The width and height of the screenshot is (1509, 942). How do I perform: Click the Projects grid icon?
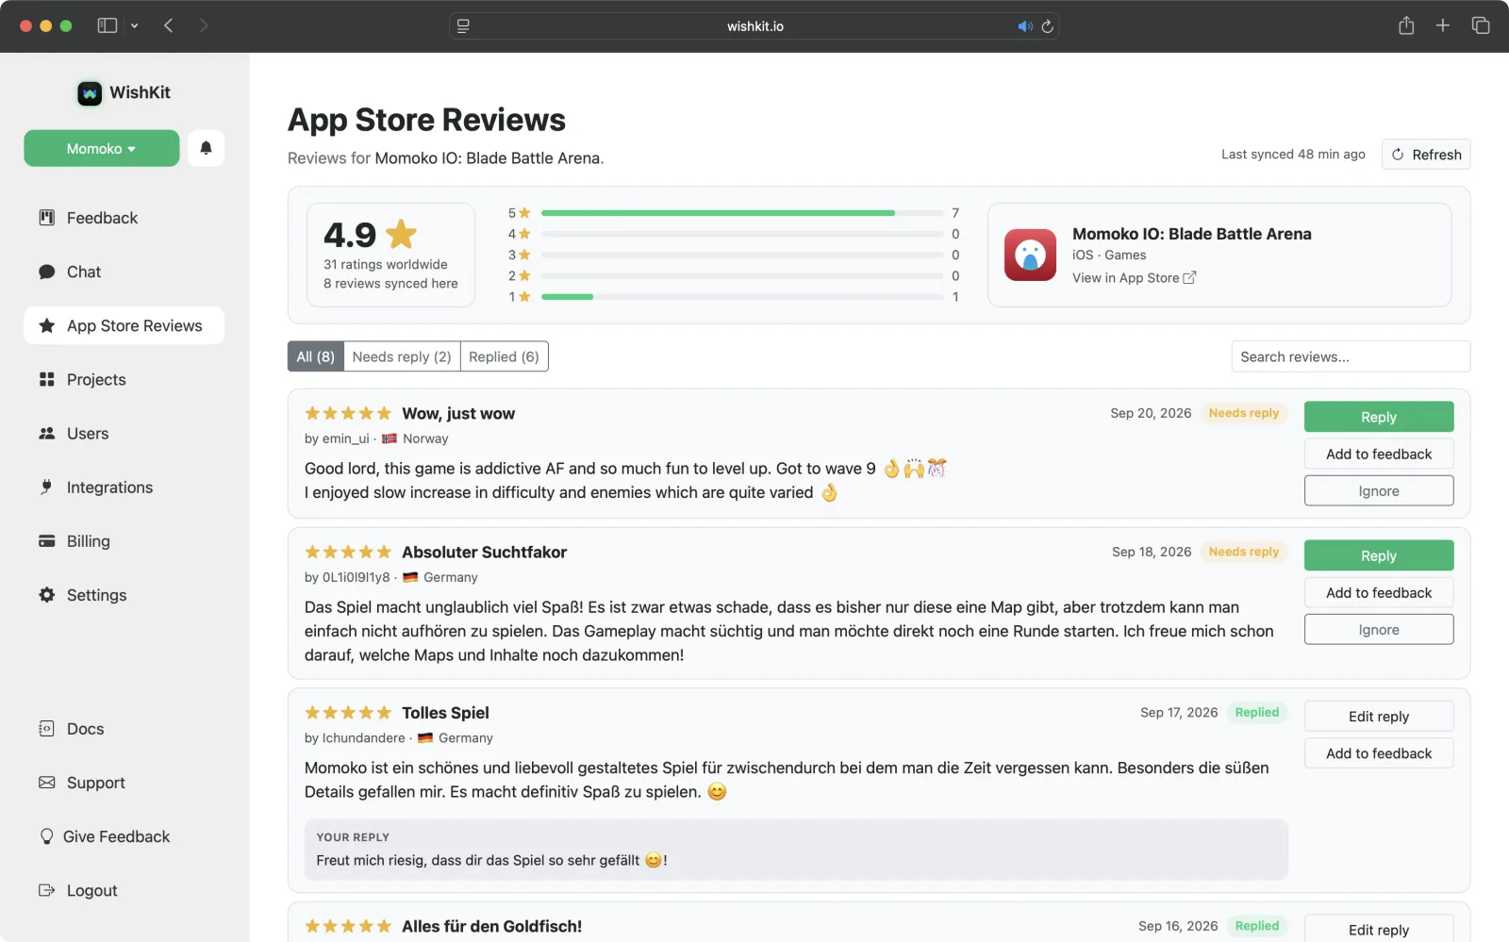pyautogui.click(x=46, y=379)
